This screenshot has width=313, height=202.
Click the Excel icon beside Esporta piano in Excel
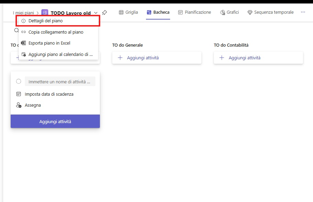tap(23, 43)
